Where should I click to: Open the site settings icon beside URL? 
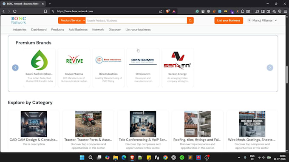pos(53,11)
